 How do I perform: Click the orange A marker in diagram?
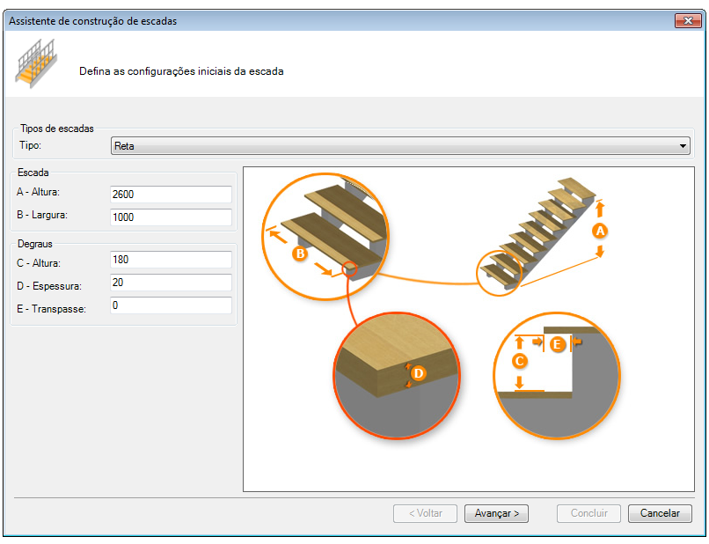point(600,231)
